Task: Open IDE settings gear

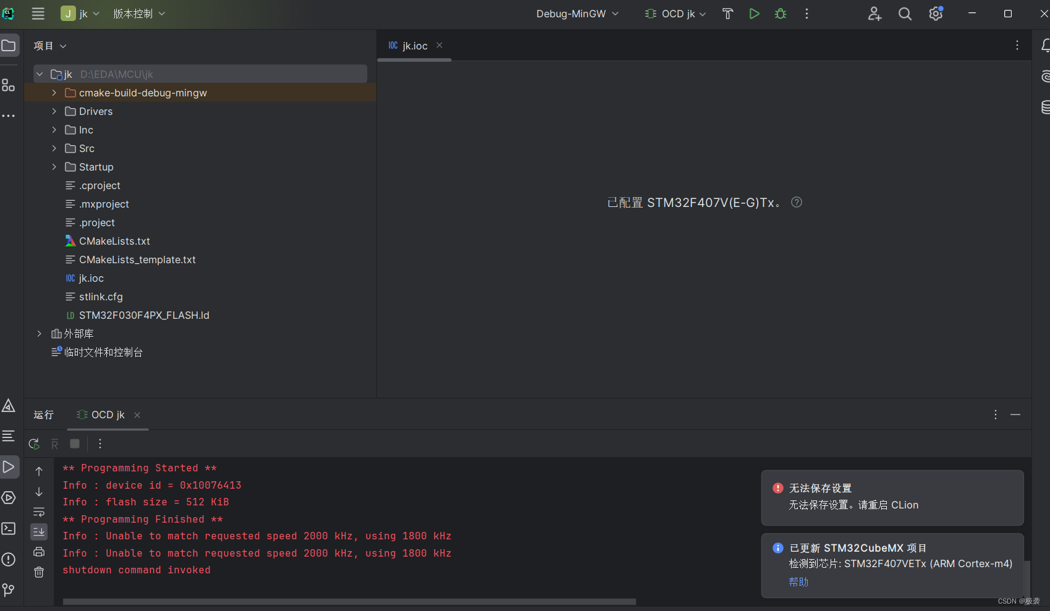Action: pyautogui.click(x=936, y=14)
